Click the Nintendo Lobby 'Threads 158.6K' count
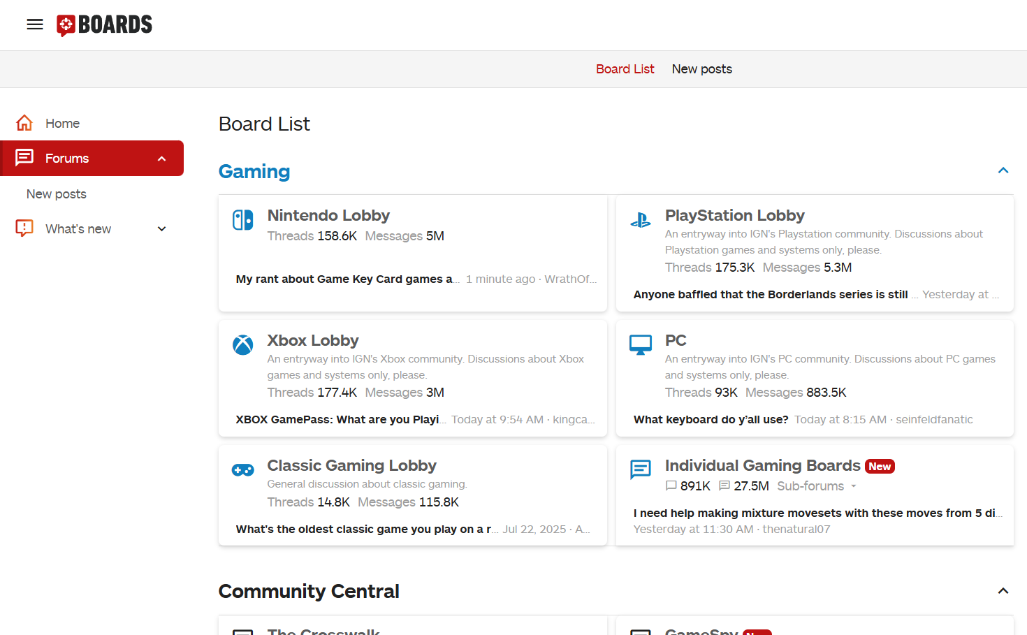 pos(312,236)
